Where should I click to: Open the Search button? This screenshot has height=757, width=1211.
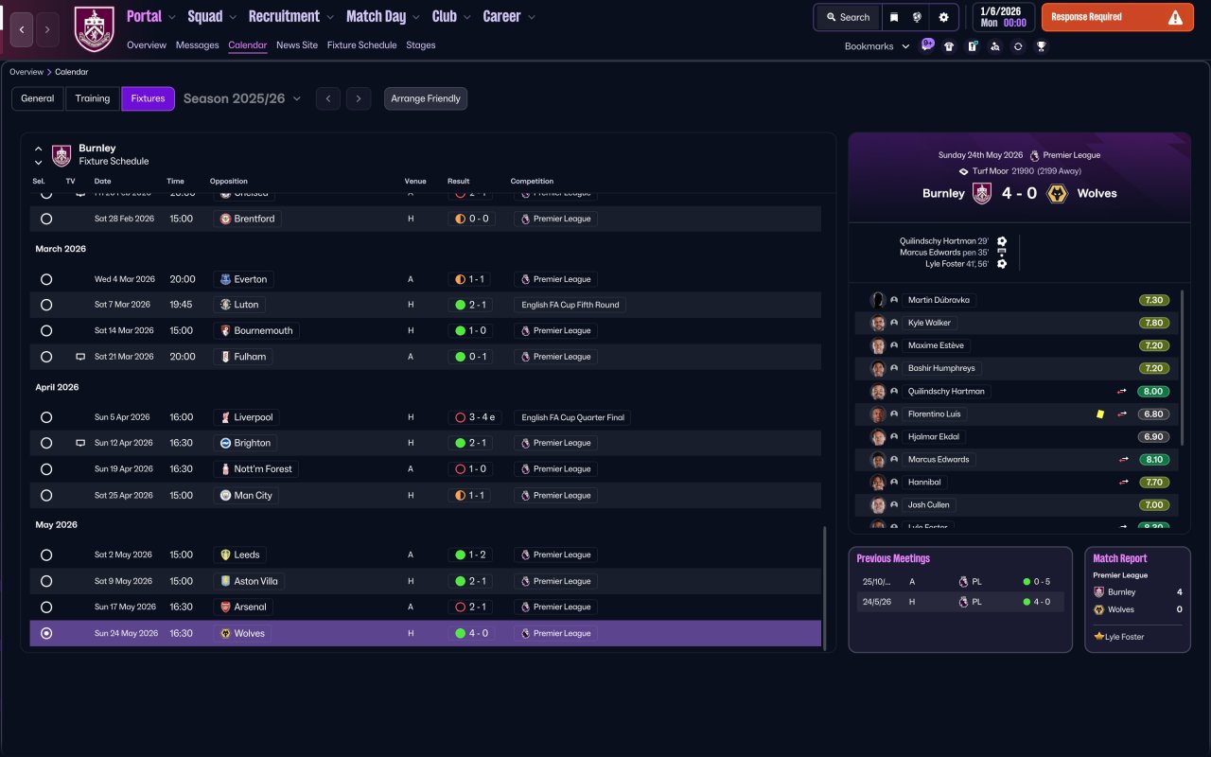(x=848, y=17)
